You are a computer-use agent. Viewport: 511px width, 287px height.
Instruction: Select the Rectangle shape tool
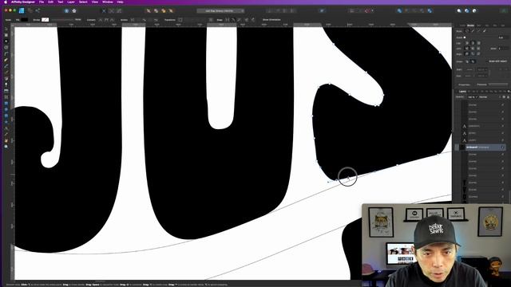tap(6, 103)
